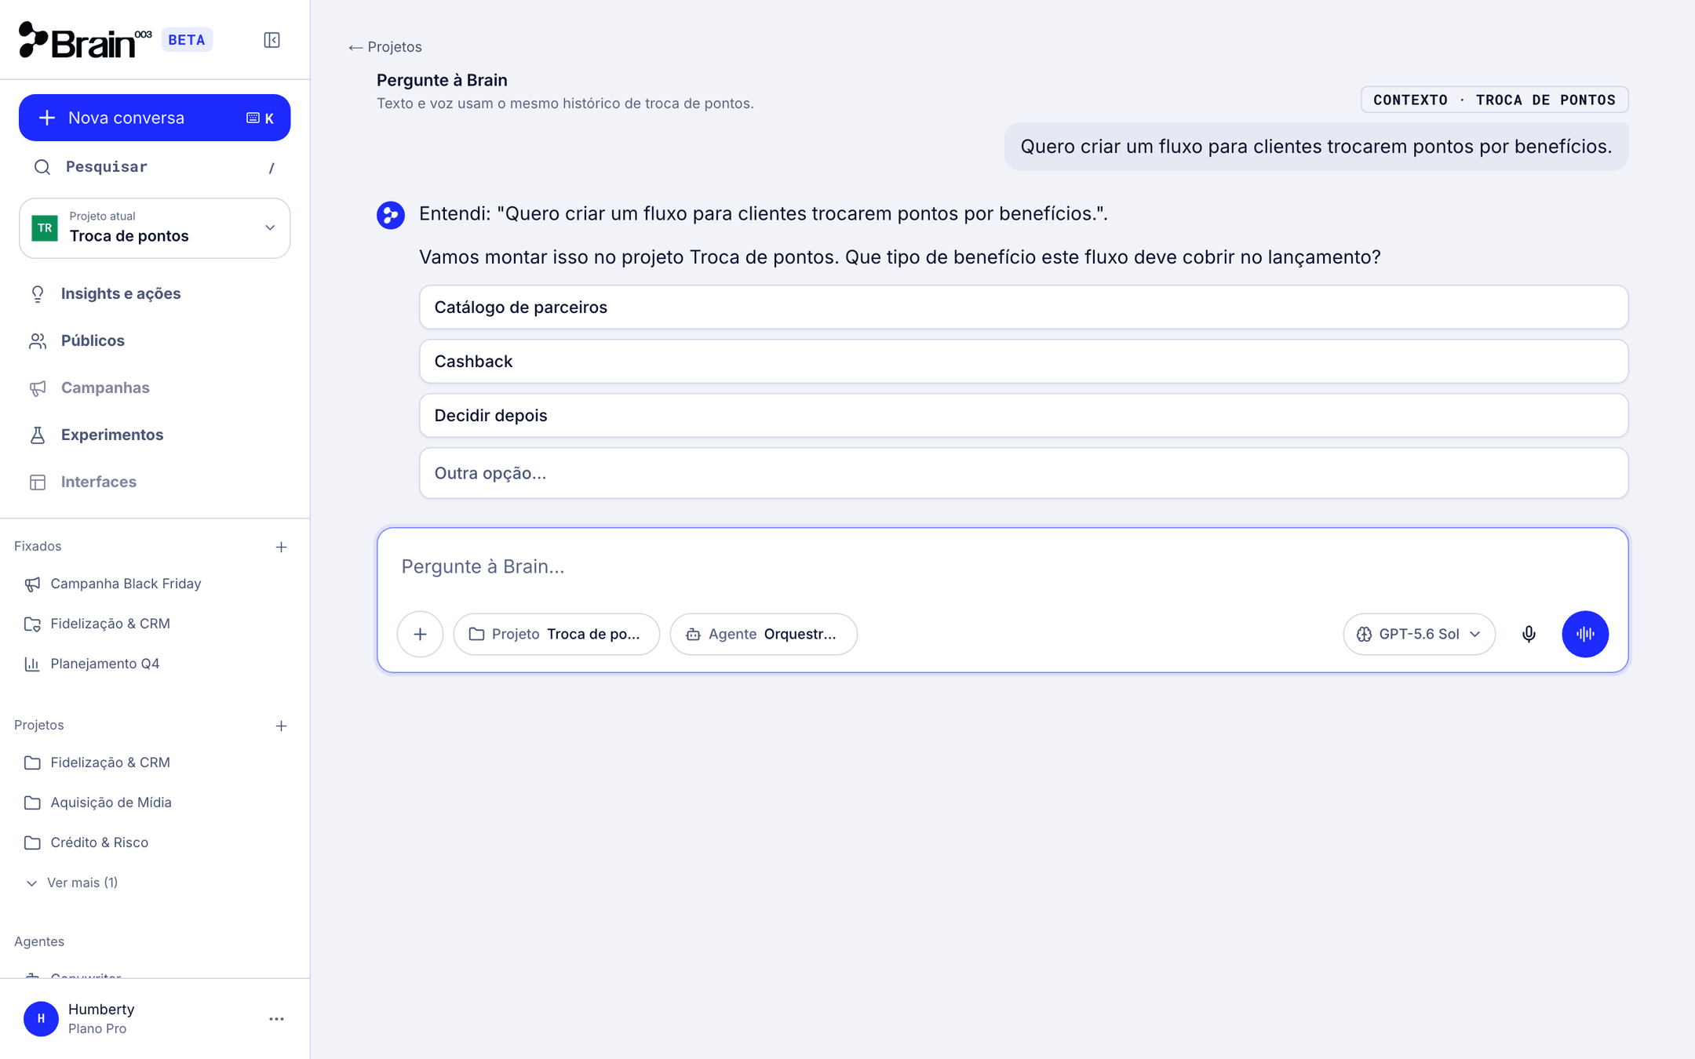Open Experimentos section
Viewport: 1695px width, 1059px height.
tap(155, 435)
